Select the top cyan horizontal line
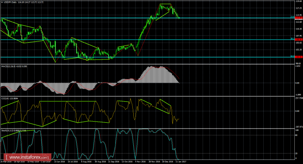This screenshot has width=303, height=164. (x=147, y=18)
